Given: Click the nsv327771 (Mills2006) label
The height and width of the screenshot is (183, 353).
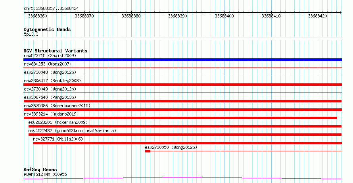Looking at the screenshot, I should (58, 139).
